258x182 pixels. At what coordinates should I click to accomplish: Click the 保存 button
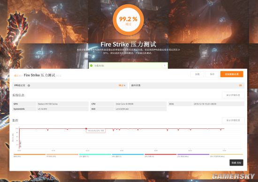coord(212,74)
